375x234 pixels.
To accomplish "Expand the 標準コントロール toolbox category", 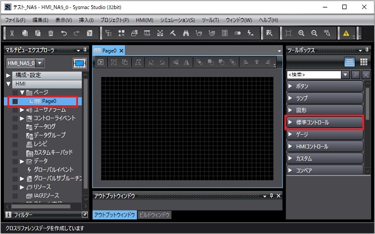I will pos(325,122).
